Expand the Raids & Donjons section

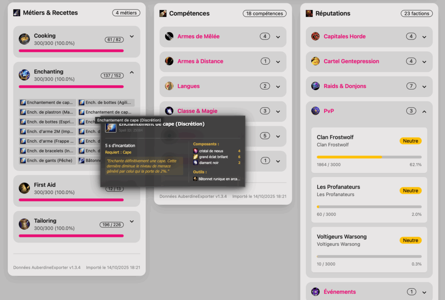tap(424, 87)
